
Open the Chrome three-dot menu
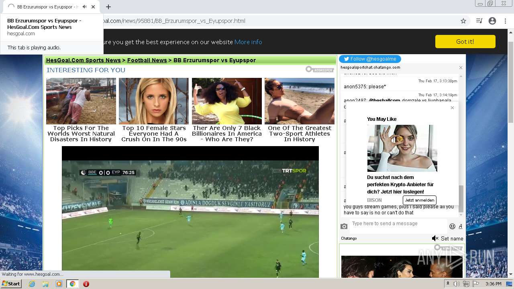point(505,21)
